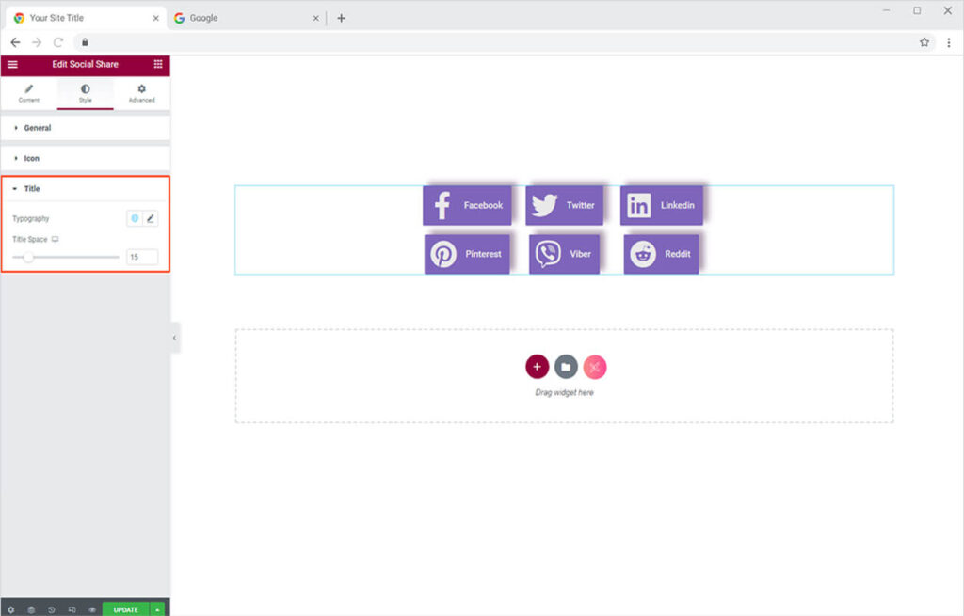
Task: Open page settings gear in bottom bar
Action: (11, 609)
